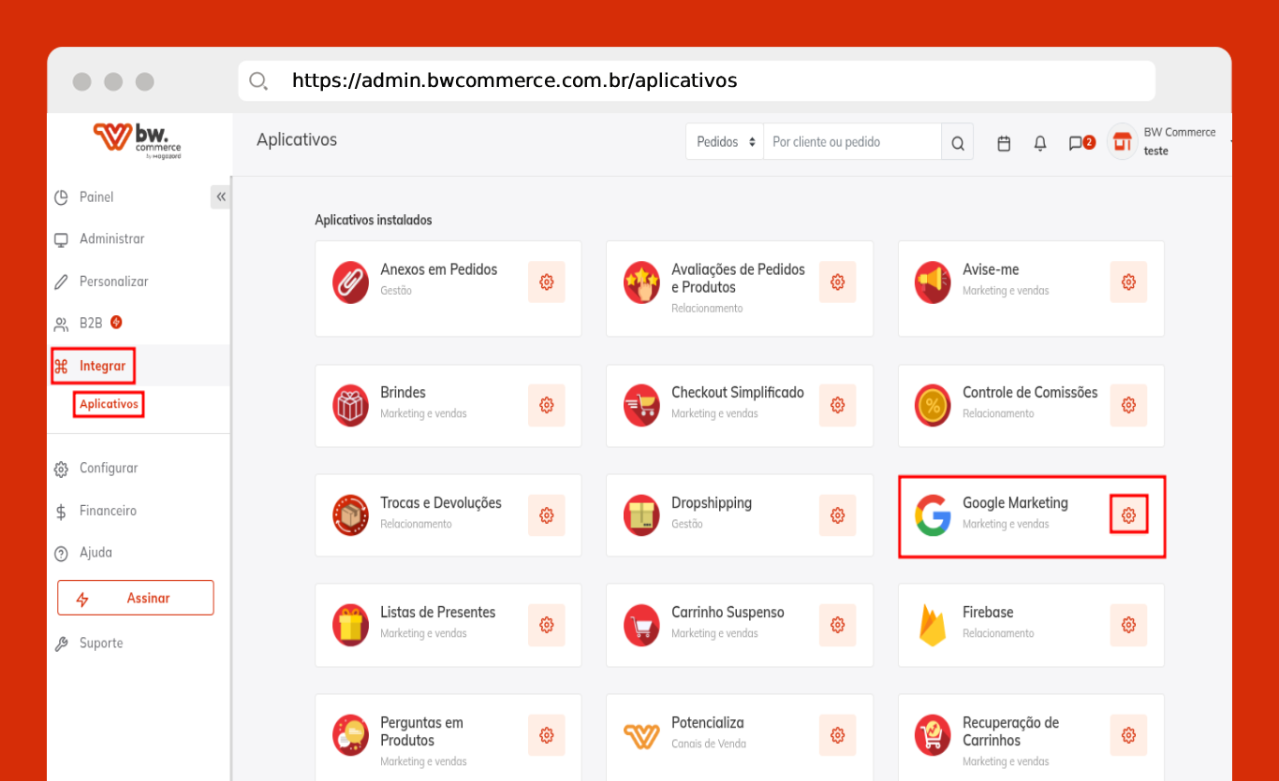
Task: Click the Avise-me megaphone icon
Action: point(933,282)
